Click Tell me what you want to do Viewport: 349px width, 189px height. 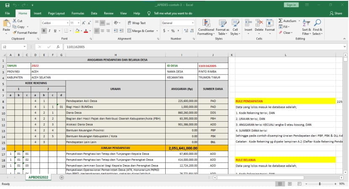coord(173,13)
